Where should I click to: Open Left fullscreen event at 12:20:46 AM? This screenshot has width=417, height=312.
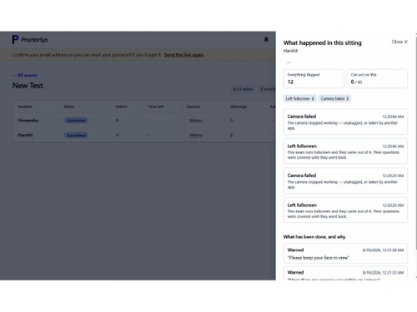pos(345,151)
